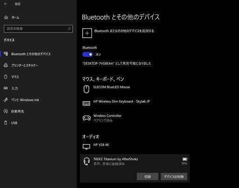Click the search magnifier icon
The width and height of the screenshot is (239, 188).
click(x=69, y=28)
